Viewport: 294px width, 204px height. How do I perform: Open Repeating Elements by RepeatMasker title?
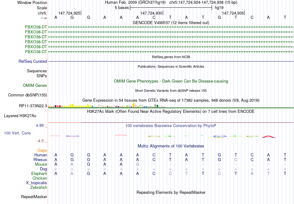tap(171, 193)
